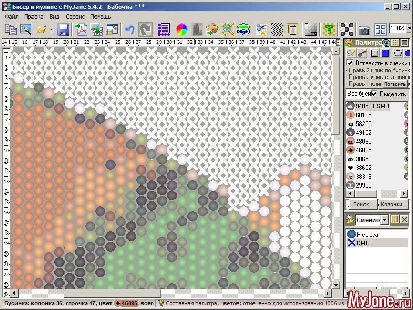Click the painter's palette icon
413x310 pixels.
tap(212, 29)
